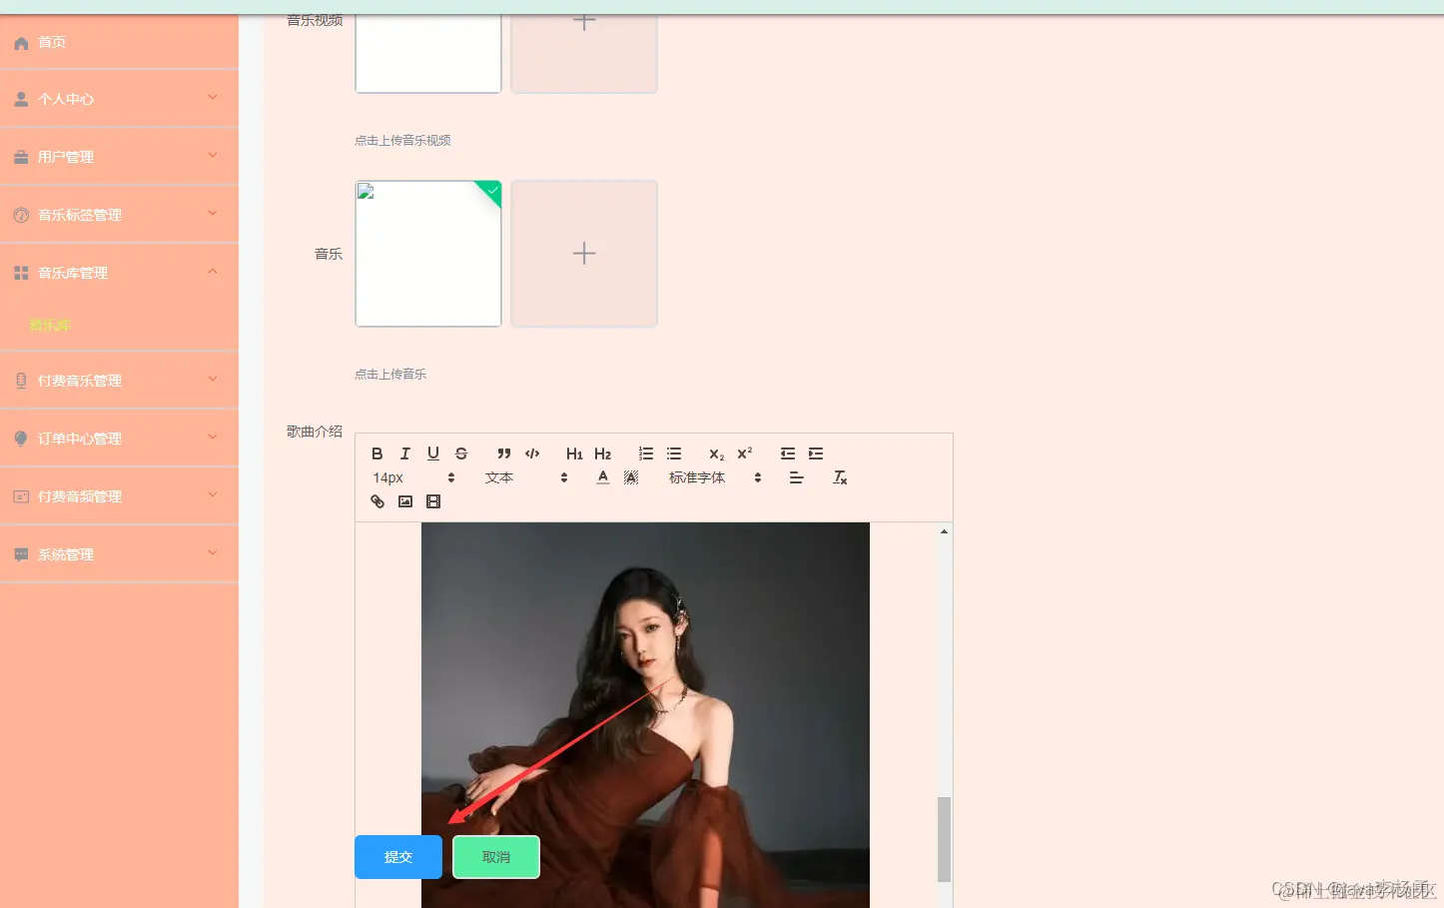This screenshot has height=908, width=1444.
Task: Apply Heading 1 style
Action: pos(574,454)
